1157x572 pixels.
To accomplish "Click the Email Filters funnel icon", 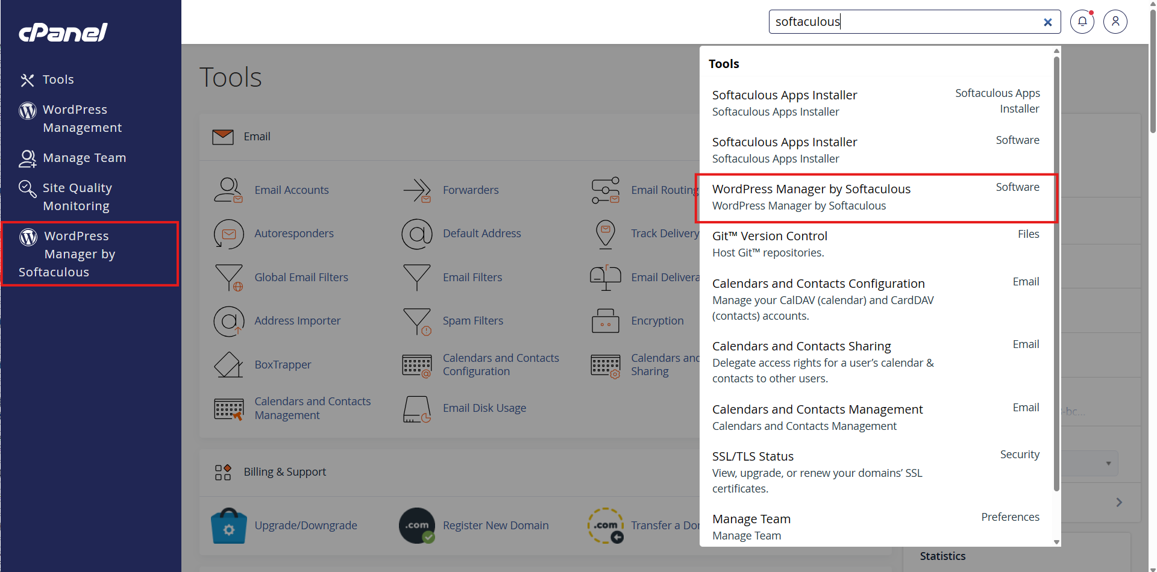I will (417, 277).
